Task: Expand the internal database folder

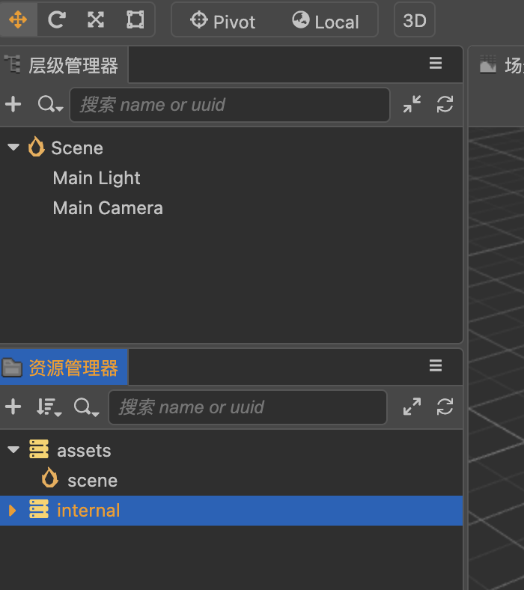Action: (12, 511)
